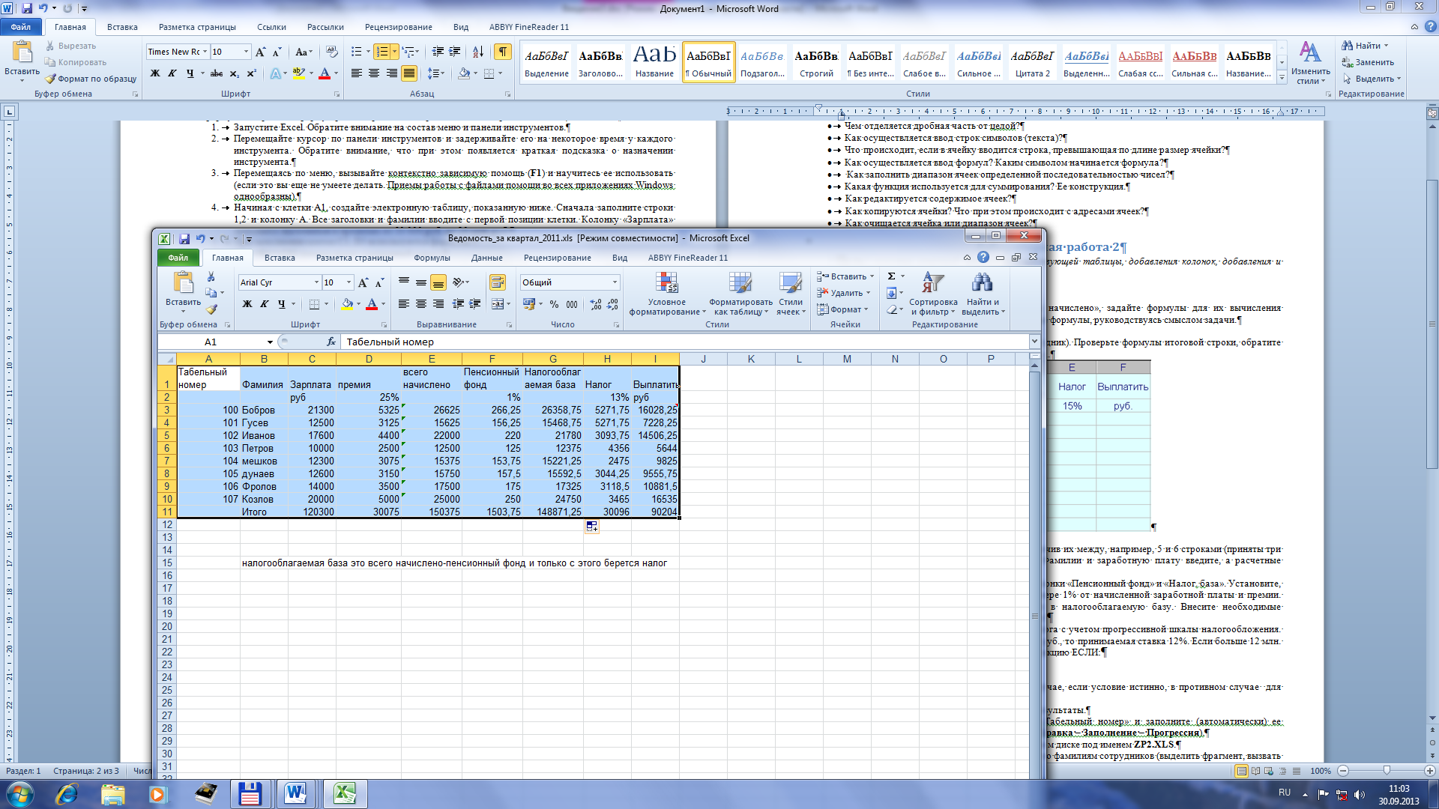Toggle Justify alignment in Word ribbon
This screenshot has width=1439, height=809.
pos(408,73)
